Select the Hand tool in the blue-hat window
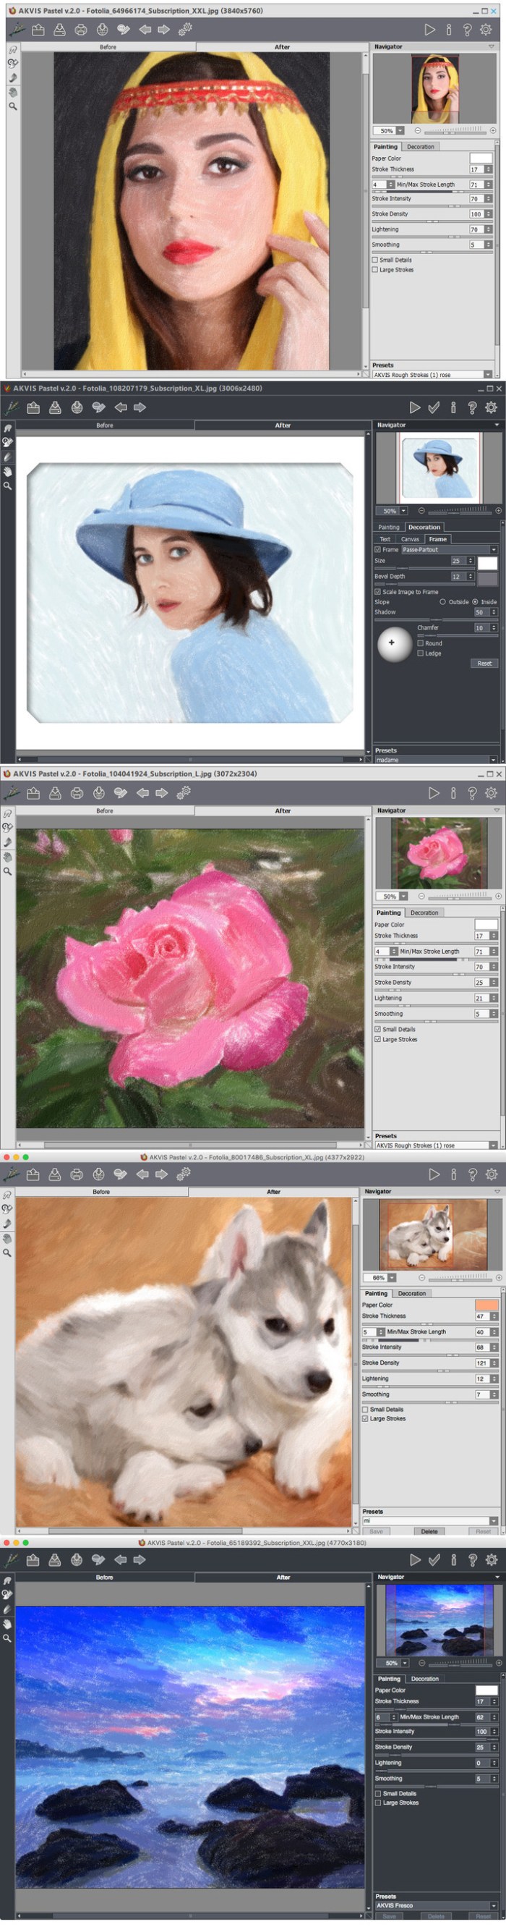 (7, 471)
